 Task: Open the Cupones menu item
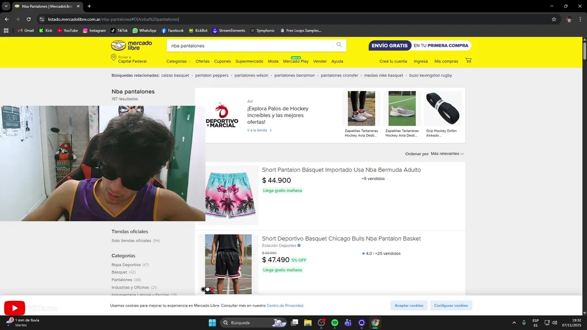[222, 61]
